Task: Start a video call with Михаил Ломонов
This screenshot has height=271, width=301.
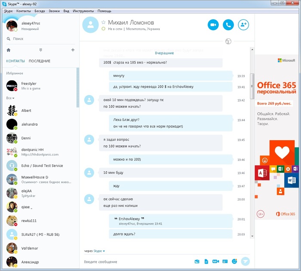Action: coord(213,25)
